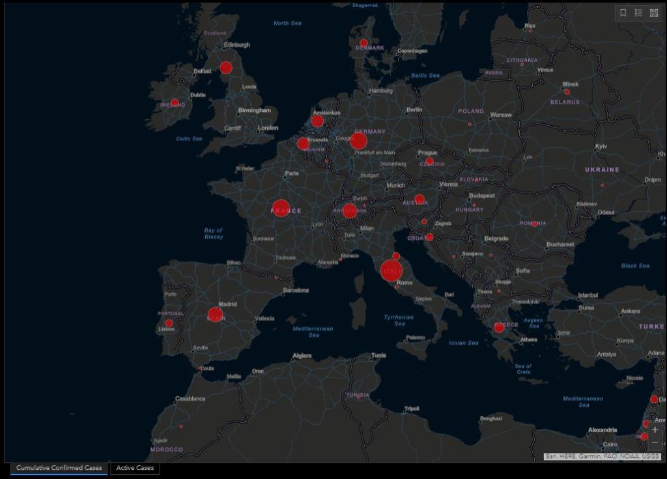Open the map Legend list icon
The height and width of the screenshot is (479, 667).
coord(638,12)
